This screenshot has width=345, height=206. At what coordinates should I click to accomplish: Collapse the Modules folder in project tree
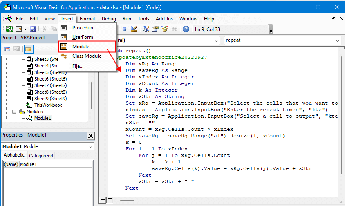[15, 112]
